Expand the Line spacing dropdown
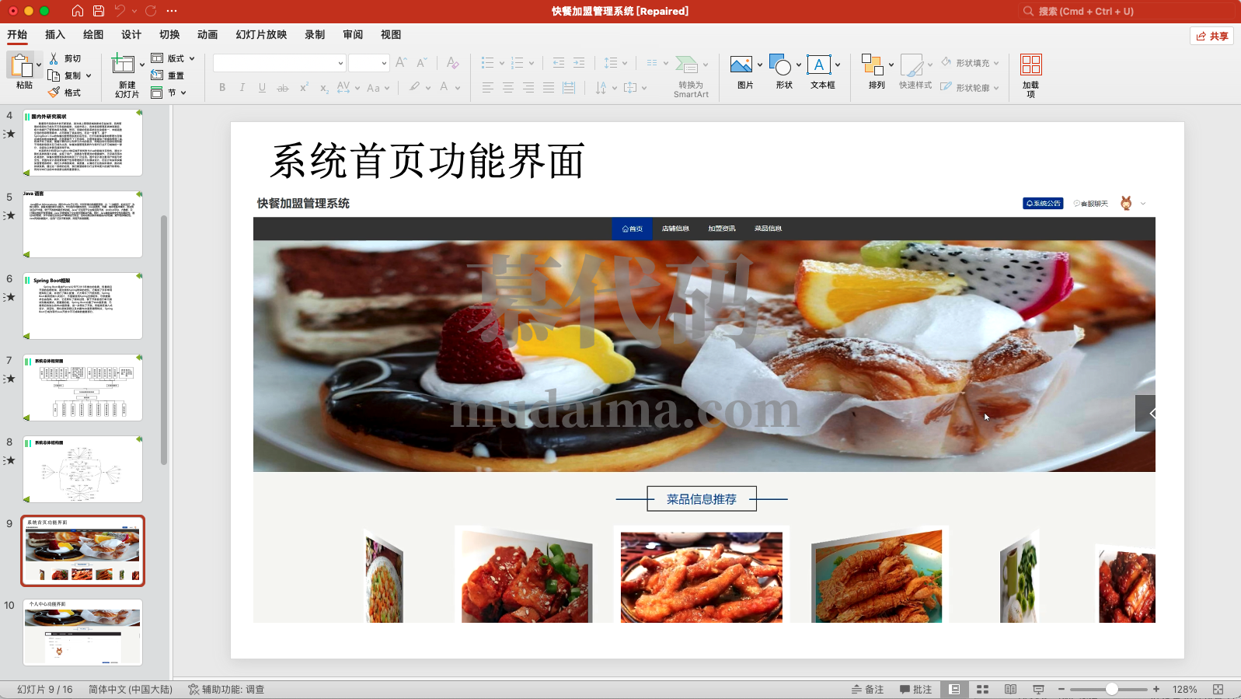This screenshot has height=699, width=1241. pyautogui.click(x=626, y=63)
